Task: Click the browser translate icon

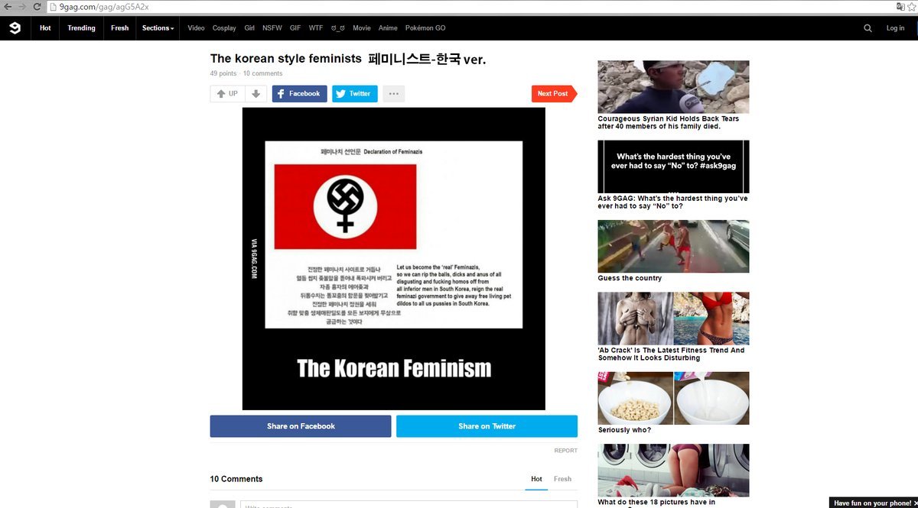Action: click(900, 6)
